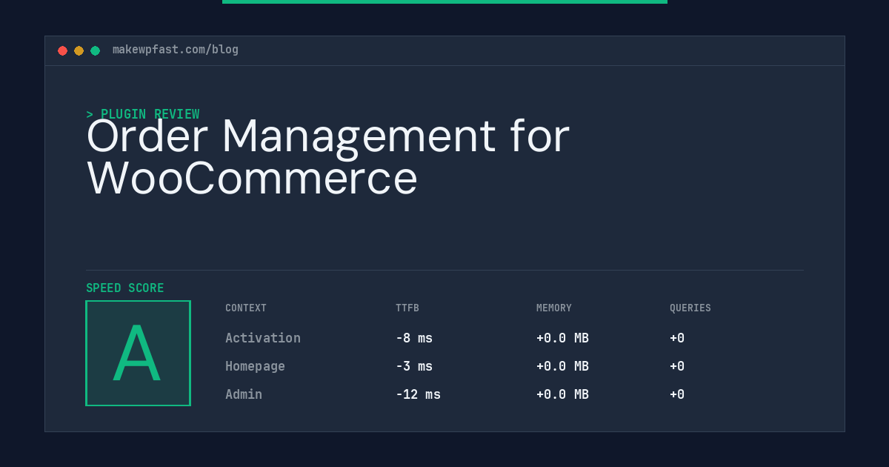Click the -3 ms TTFB value

414,366
